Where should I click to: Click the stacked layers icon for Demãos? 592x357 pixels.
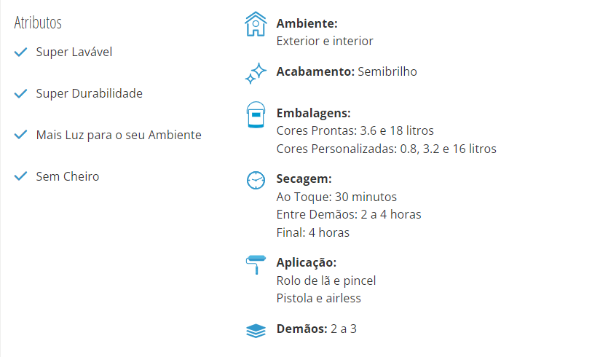pyautogui.click(x=256, y=331)
